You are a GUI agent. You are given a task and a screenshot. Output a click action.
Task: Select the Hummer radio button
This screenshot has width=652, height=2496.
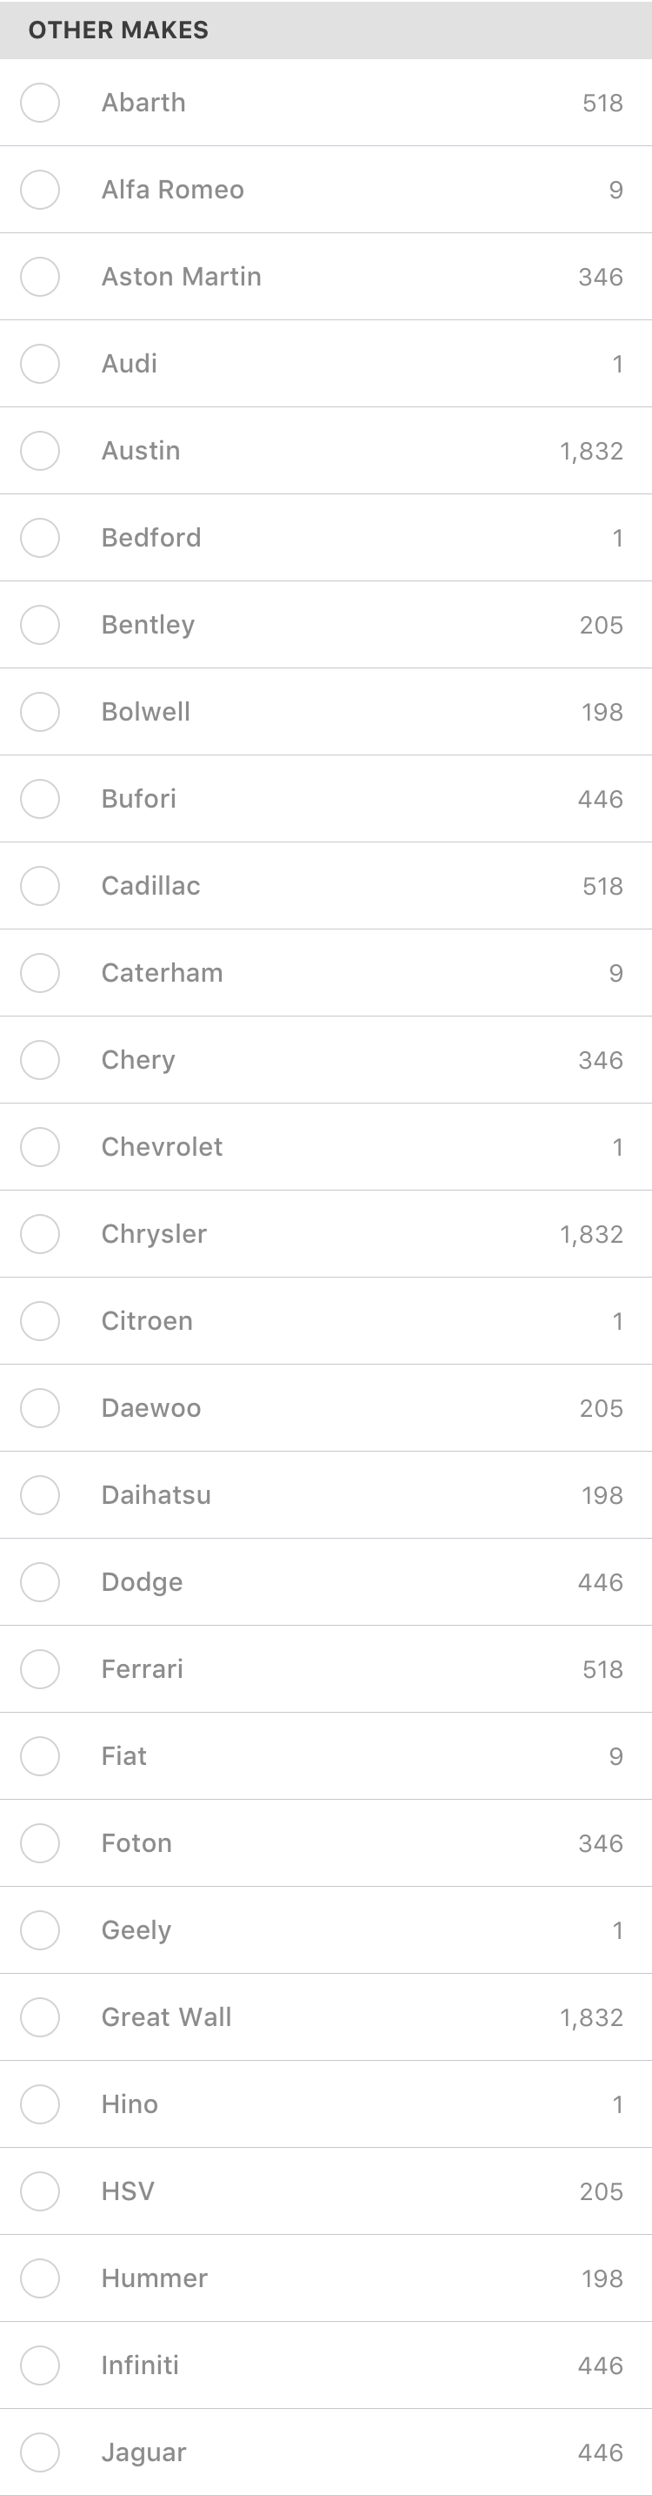[40, 2278]
